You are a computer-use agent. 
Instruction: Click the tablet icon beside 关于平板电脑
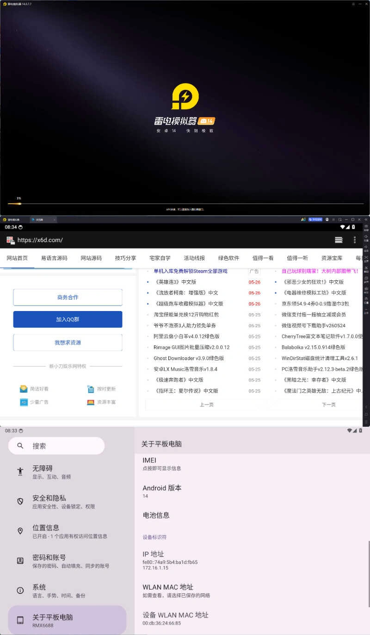point(20,620)
